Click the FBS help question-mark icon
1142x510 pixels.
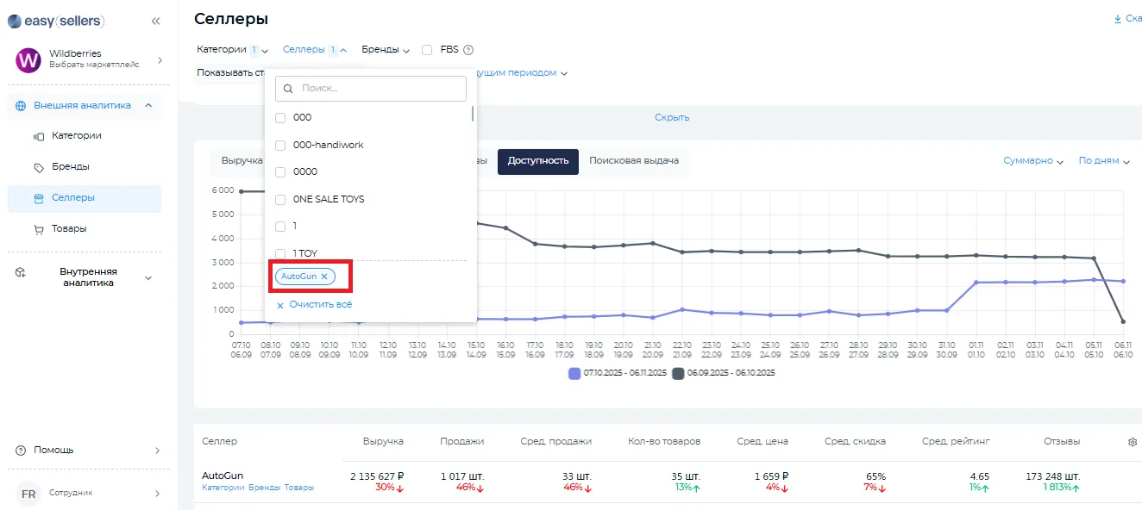coord(468,50)
